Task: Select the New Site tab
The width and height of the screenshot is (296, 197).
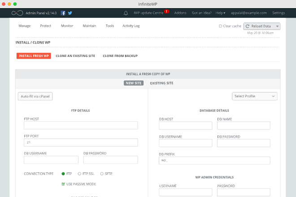Action: (134, 83)
